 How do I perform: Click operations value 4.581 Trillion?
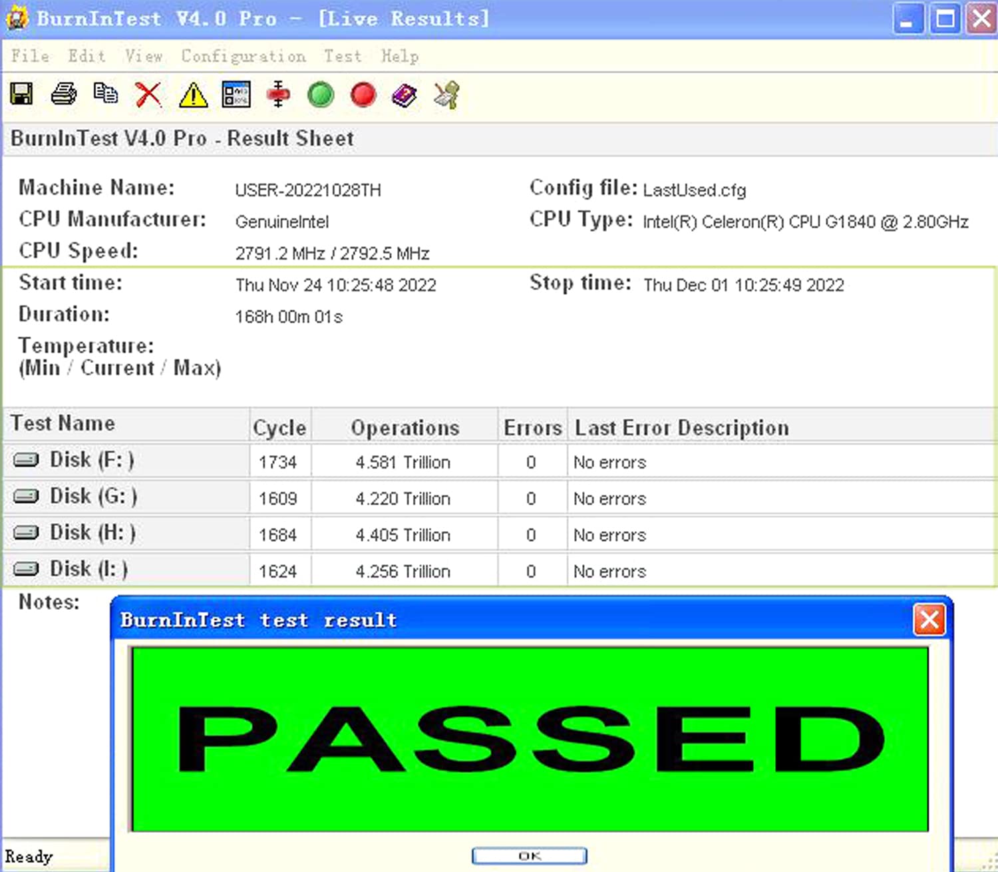pyautogui.click(x=403, y=462)
